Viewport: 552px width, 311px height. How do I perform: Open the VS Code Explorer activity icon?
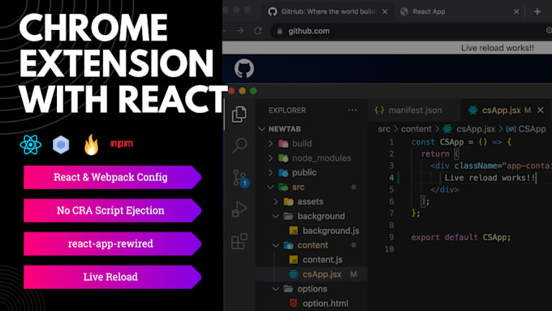click(x=239, y=114)
